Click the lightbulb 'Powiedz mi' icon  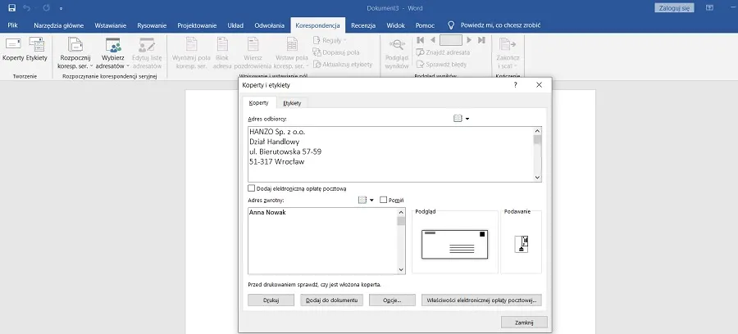450,26
